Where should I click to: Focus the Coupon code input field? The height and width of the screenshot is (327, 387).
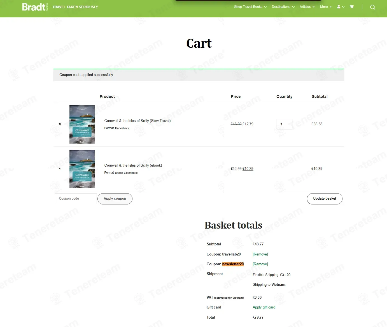pyautogui.click(x=76, y=199)
